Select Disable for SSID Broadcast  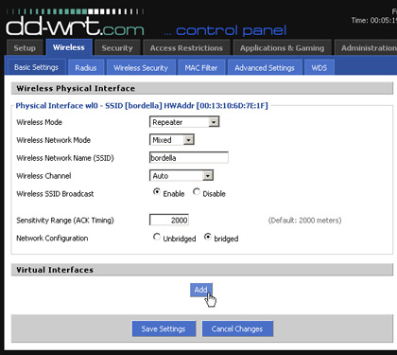[197, 192]
